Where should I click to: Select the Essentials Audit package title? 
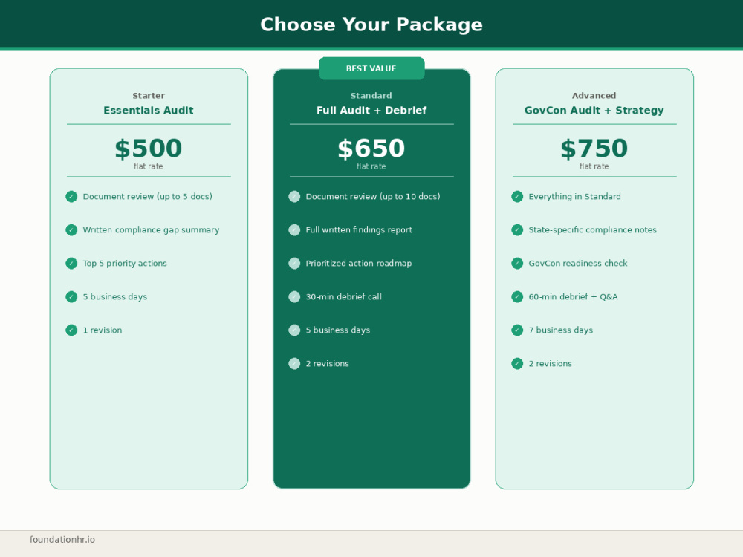click(149, 111)
